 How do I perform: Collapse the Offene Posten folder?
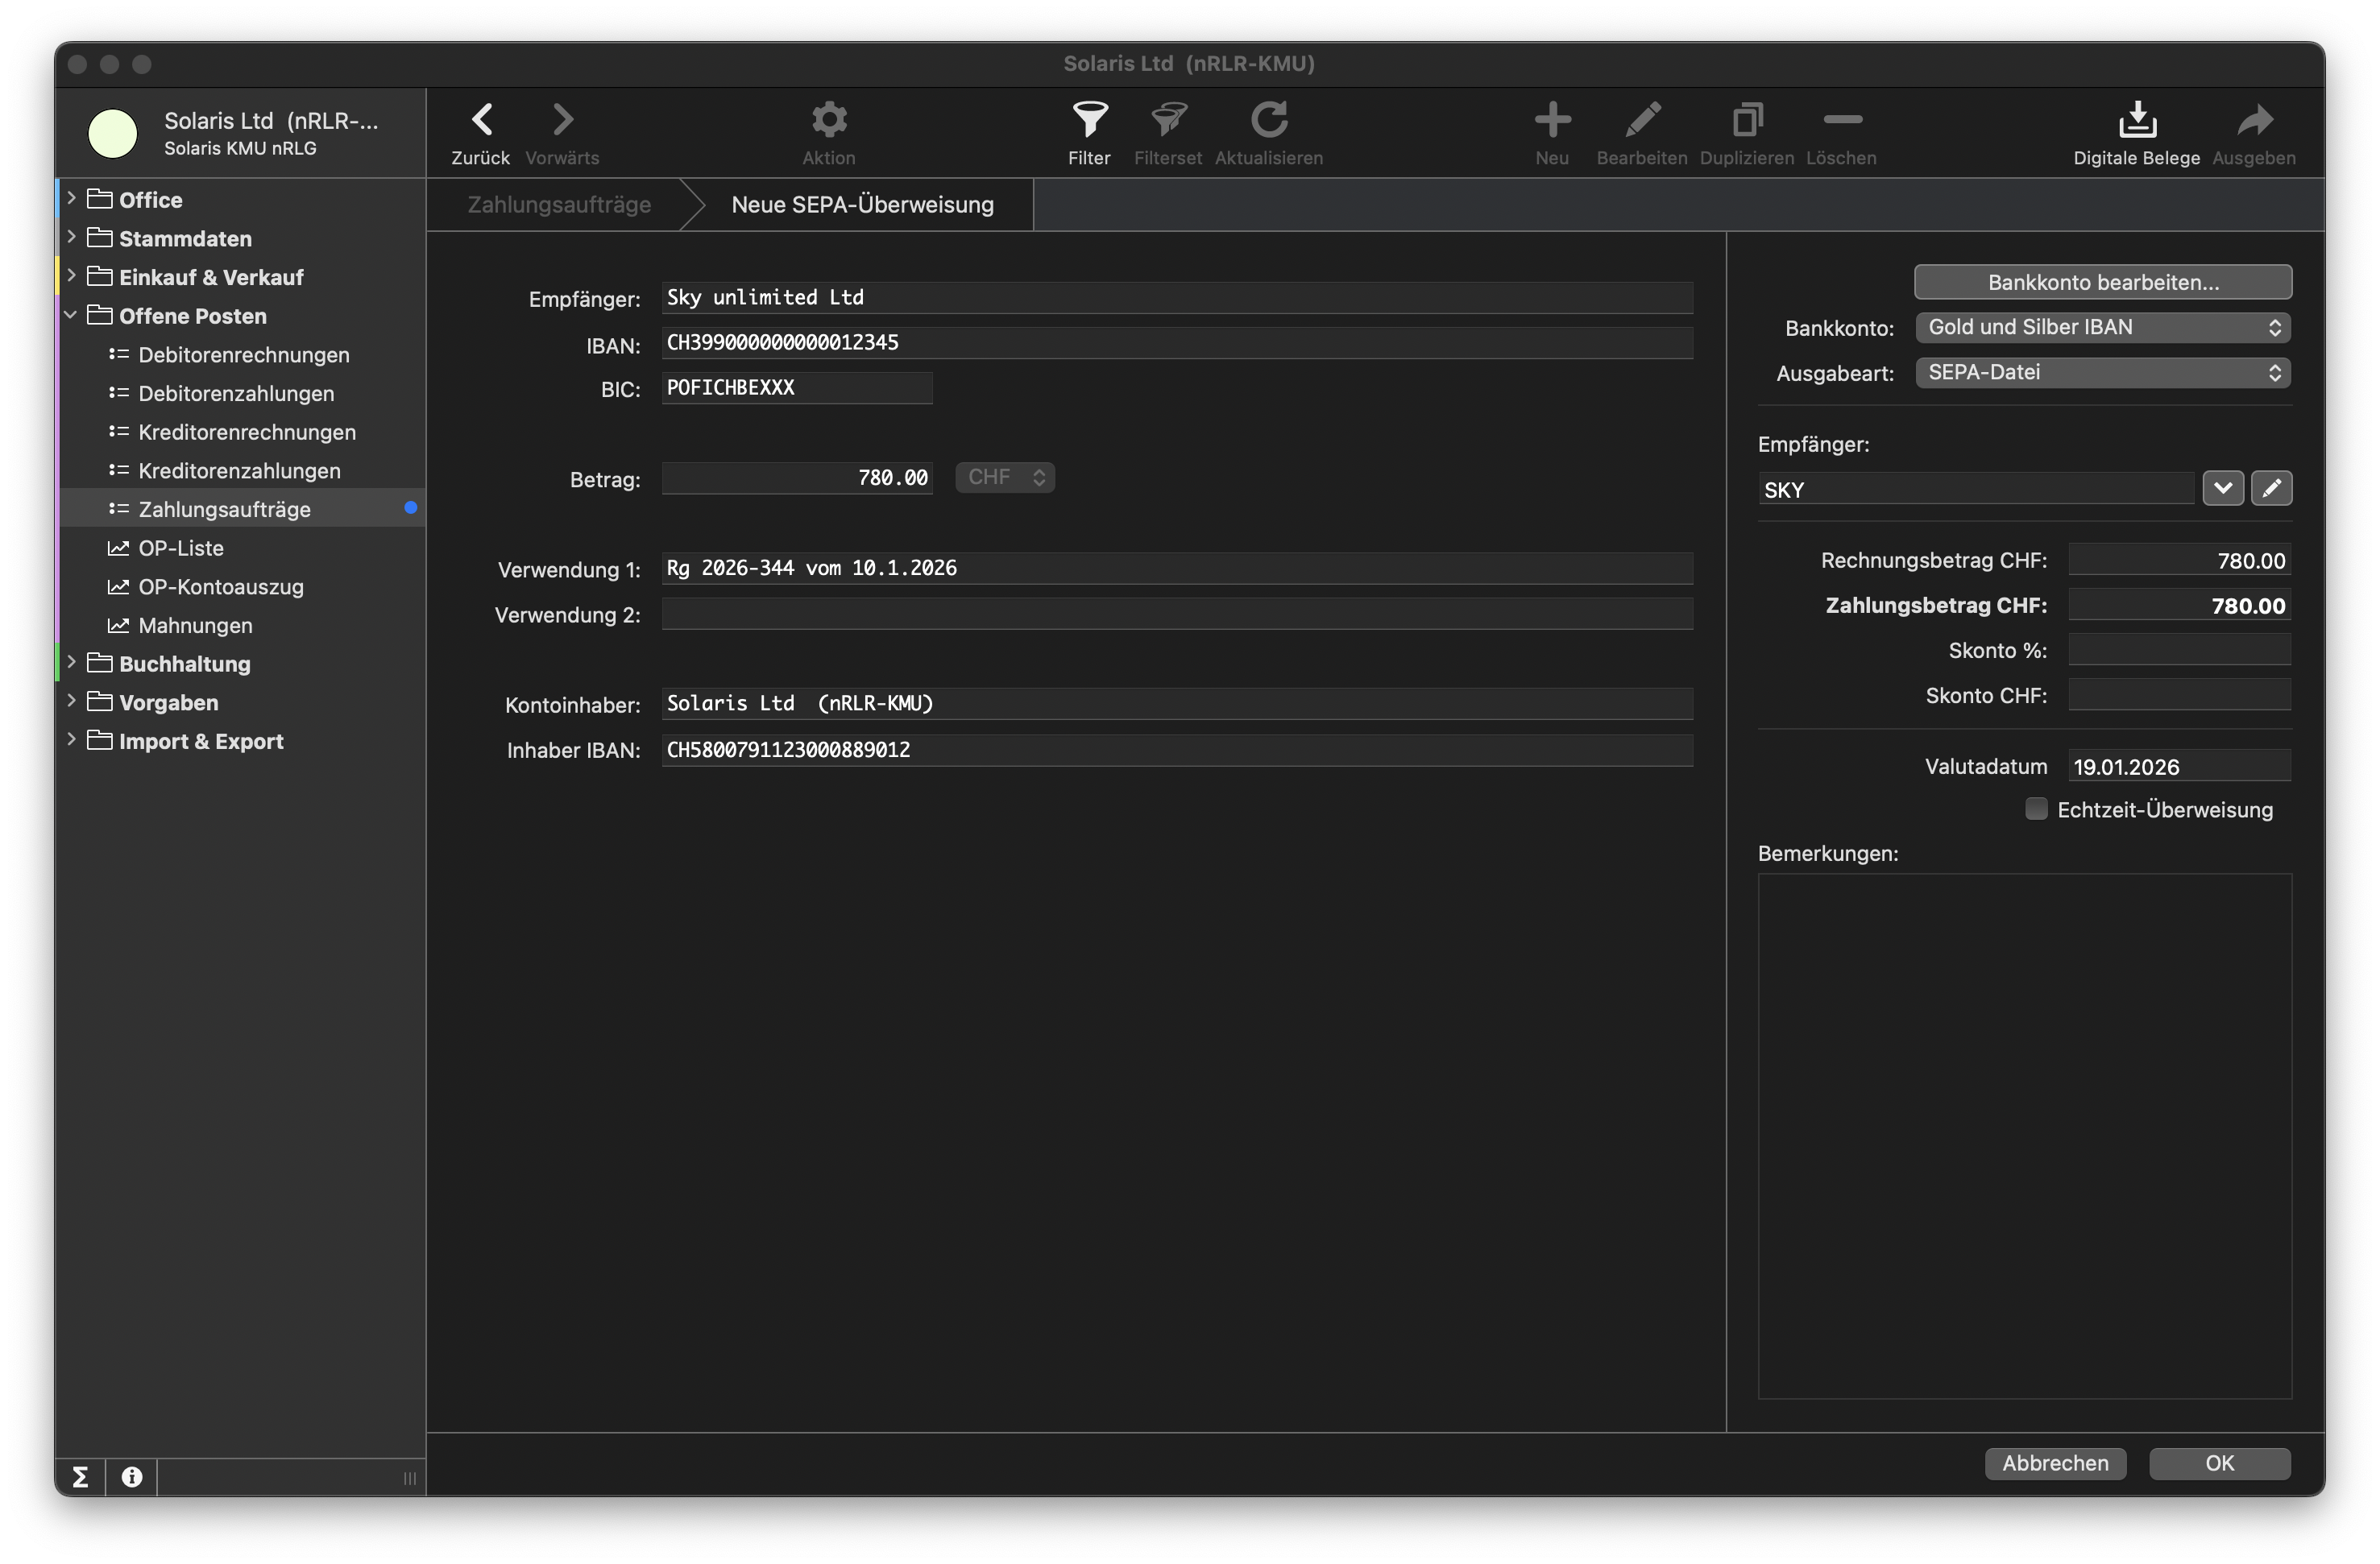pyautogui.click(x=71, y=315)
